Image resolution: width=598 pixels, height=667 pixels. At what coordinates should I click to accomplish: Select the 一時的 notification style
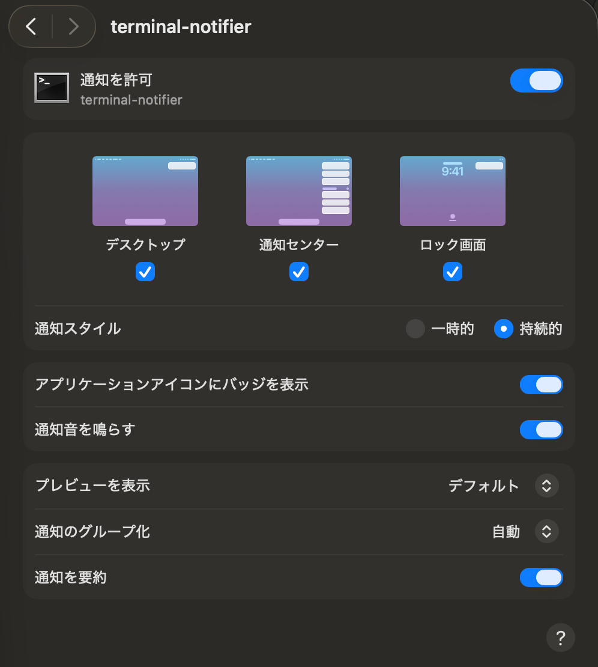point(415,329)
